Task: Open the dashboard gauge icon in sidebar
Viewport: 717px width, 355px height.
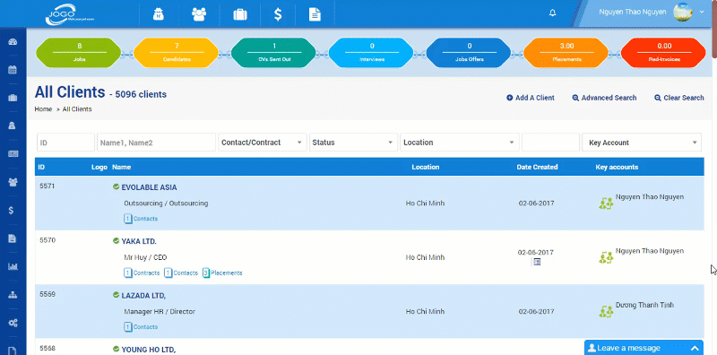Action: (x=13, y=42)
